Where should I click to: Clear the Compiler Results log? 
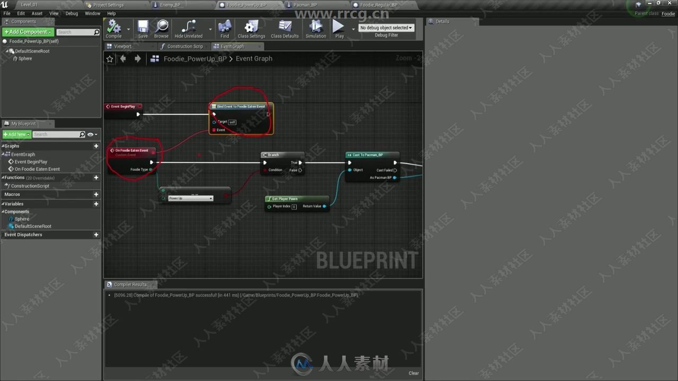pyautogui.click(x=414, y=373)
